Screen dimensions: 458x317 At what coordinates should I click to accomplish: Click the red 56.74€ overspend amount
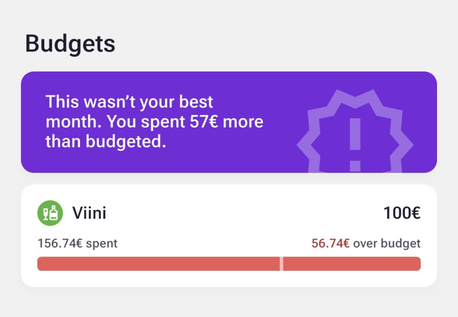(x=331, y=244)
